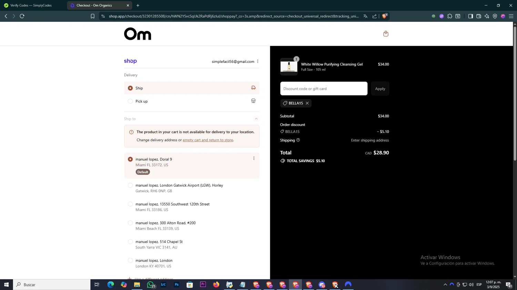The image size is (517, 290).
Task: Open the Leo AI sparkle icon
Action: click(x=487, y=16)
